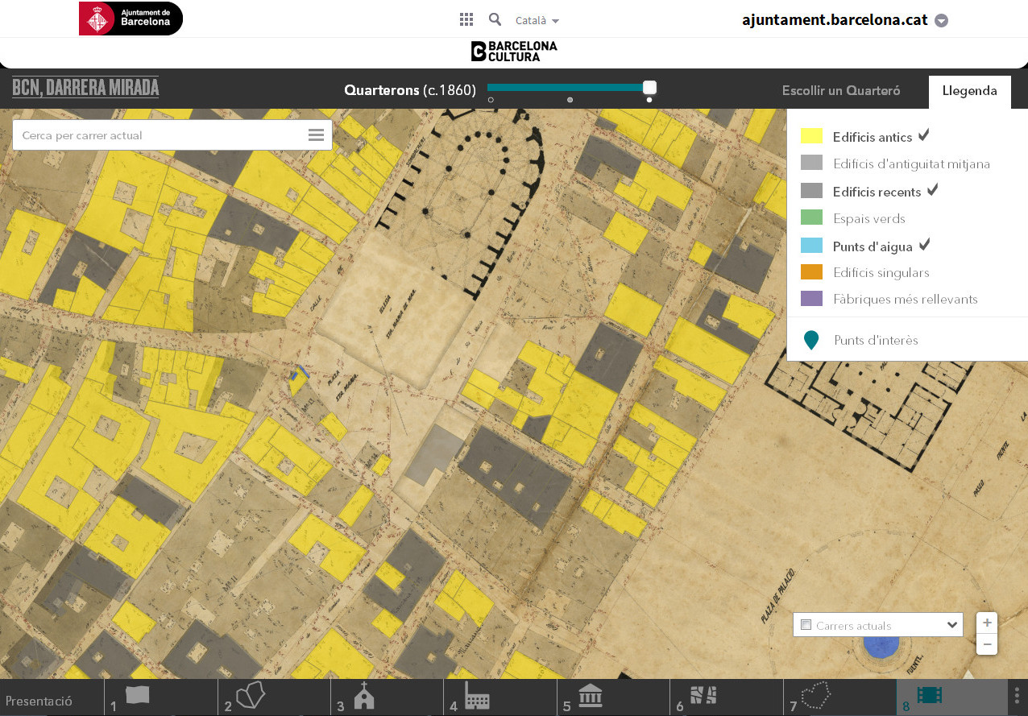
Task: Expand the Català language dropdown
Action: [537, 21]
